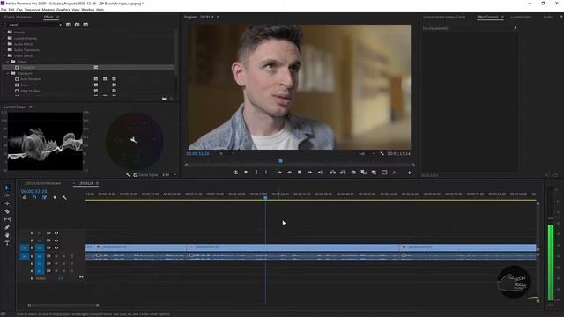Image resolution: width=564 pixels, height=317 pixels.
Task: Click the Extract button
Action: pyautogui.click(x=343, y=173)
